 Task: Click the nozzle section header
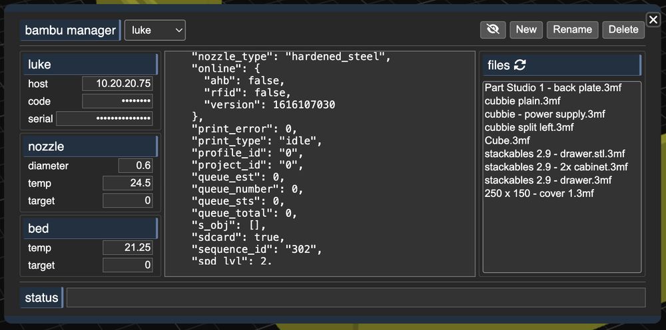pyautogui.click(x=91, y=146)
